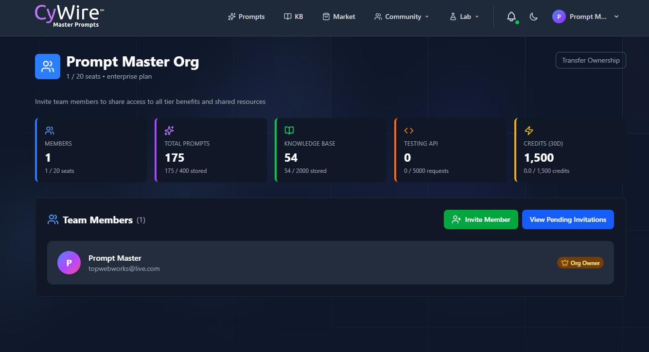Image resolution: width=649 pixels, height=352 pixels.
Task: Click the topwebworks@live.com email address
Action: [124, 268]
